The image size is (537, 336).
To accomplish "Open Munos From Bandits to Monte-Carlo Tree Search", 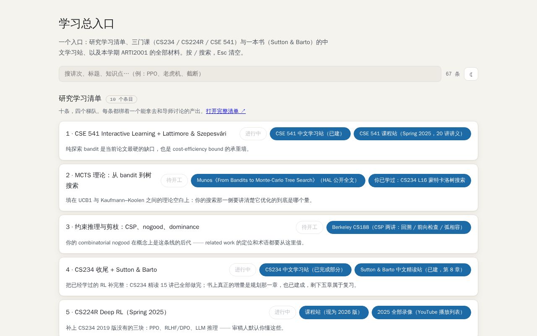I will 278,181.
